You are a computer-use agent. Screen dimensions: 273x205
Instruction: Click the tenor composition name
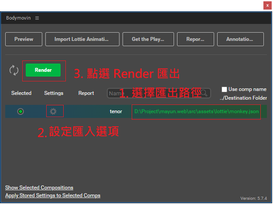(x=116, y=111)
